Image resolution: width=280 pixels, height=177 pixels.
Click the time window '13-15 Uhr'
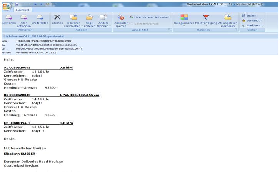click(x=40, y=127)
